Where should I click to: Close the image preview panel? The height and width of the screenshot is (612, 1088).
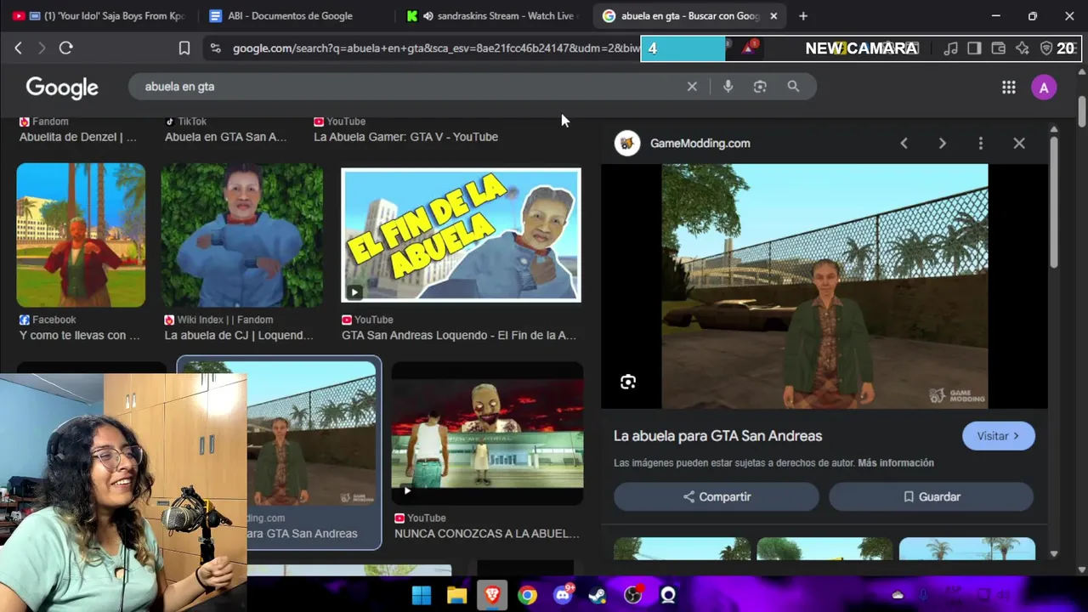[x=1019, y=144]
